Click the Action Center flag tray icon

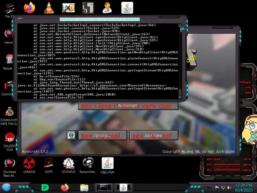click(217, 187)
